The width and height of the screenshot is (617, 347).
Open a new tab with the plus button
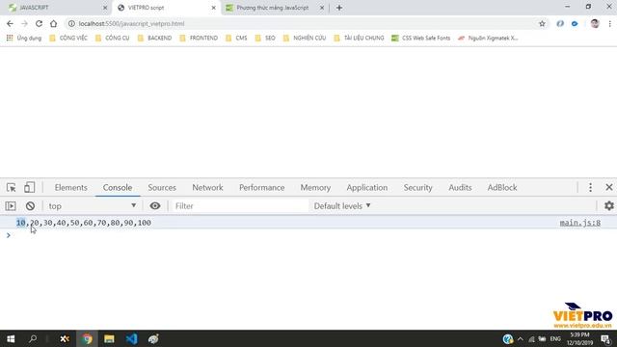point(339,8)
